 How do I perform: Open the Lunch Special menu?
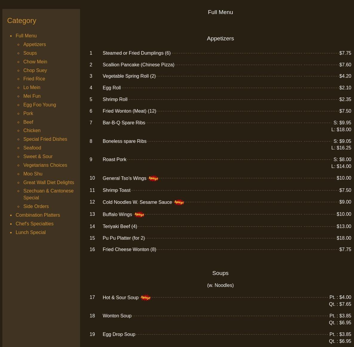tap(30, 232)
